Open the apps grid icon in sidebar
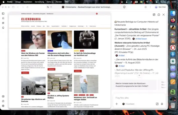Screen dimensions: 178x115 coord(3,23)
